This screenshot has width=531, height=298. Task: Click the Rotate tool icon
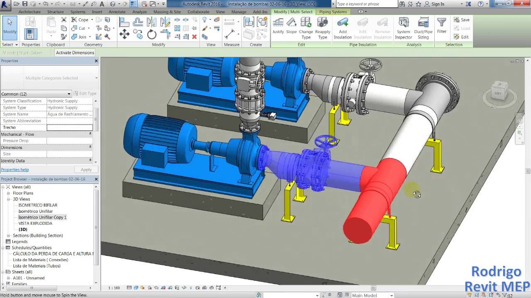pos(152,34)
